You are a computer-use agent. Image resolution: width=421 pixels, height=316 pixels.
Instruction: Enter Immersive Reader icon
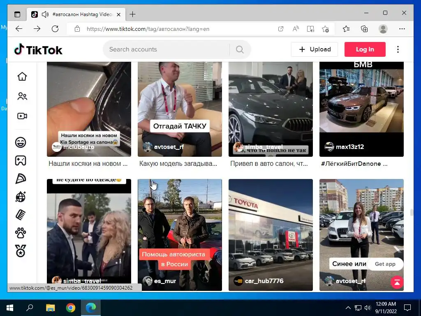[x=310, y=29]
